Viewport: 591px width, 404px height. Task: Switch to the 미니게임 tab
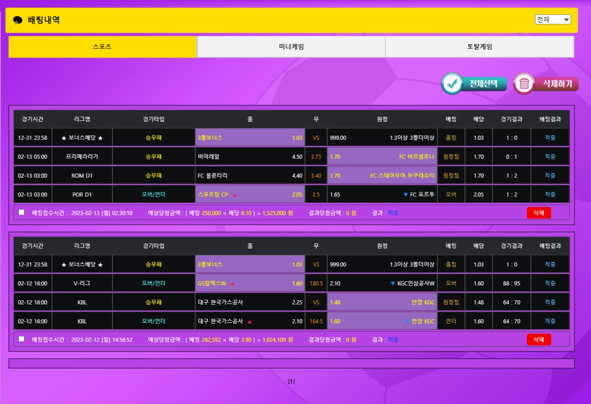[291, 47]
